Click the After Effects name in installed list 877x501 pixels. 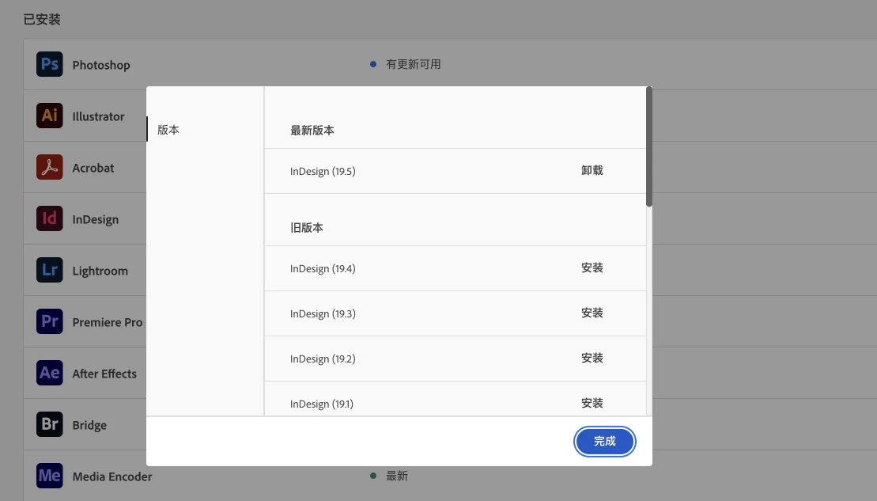(x=104, y=374)
